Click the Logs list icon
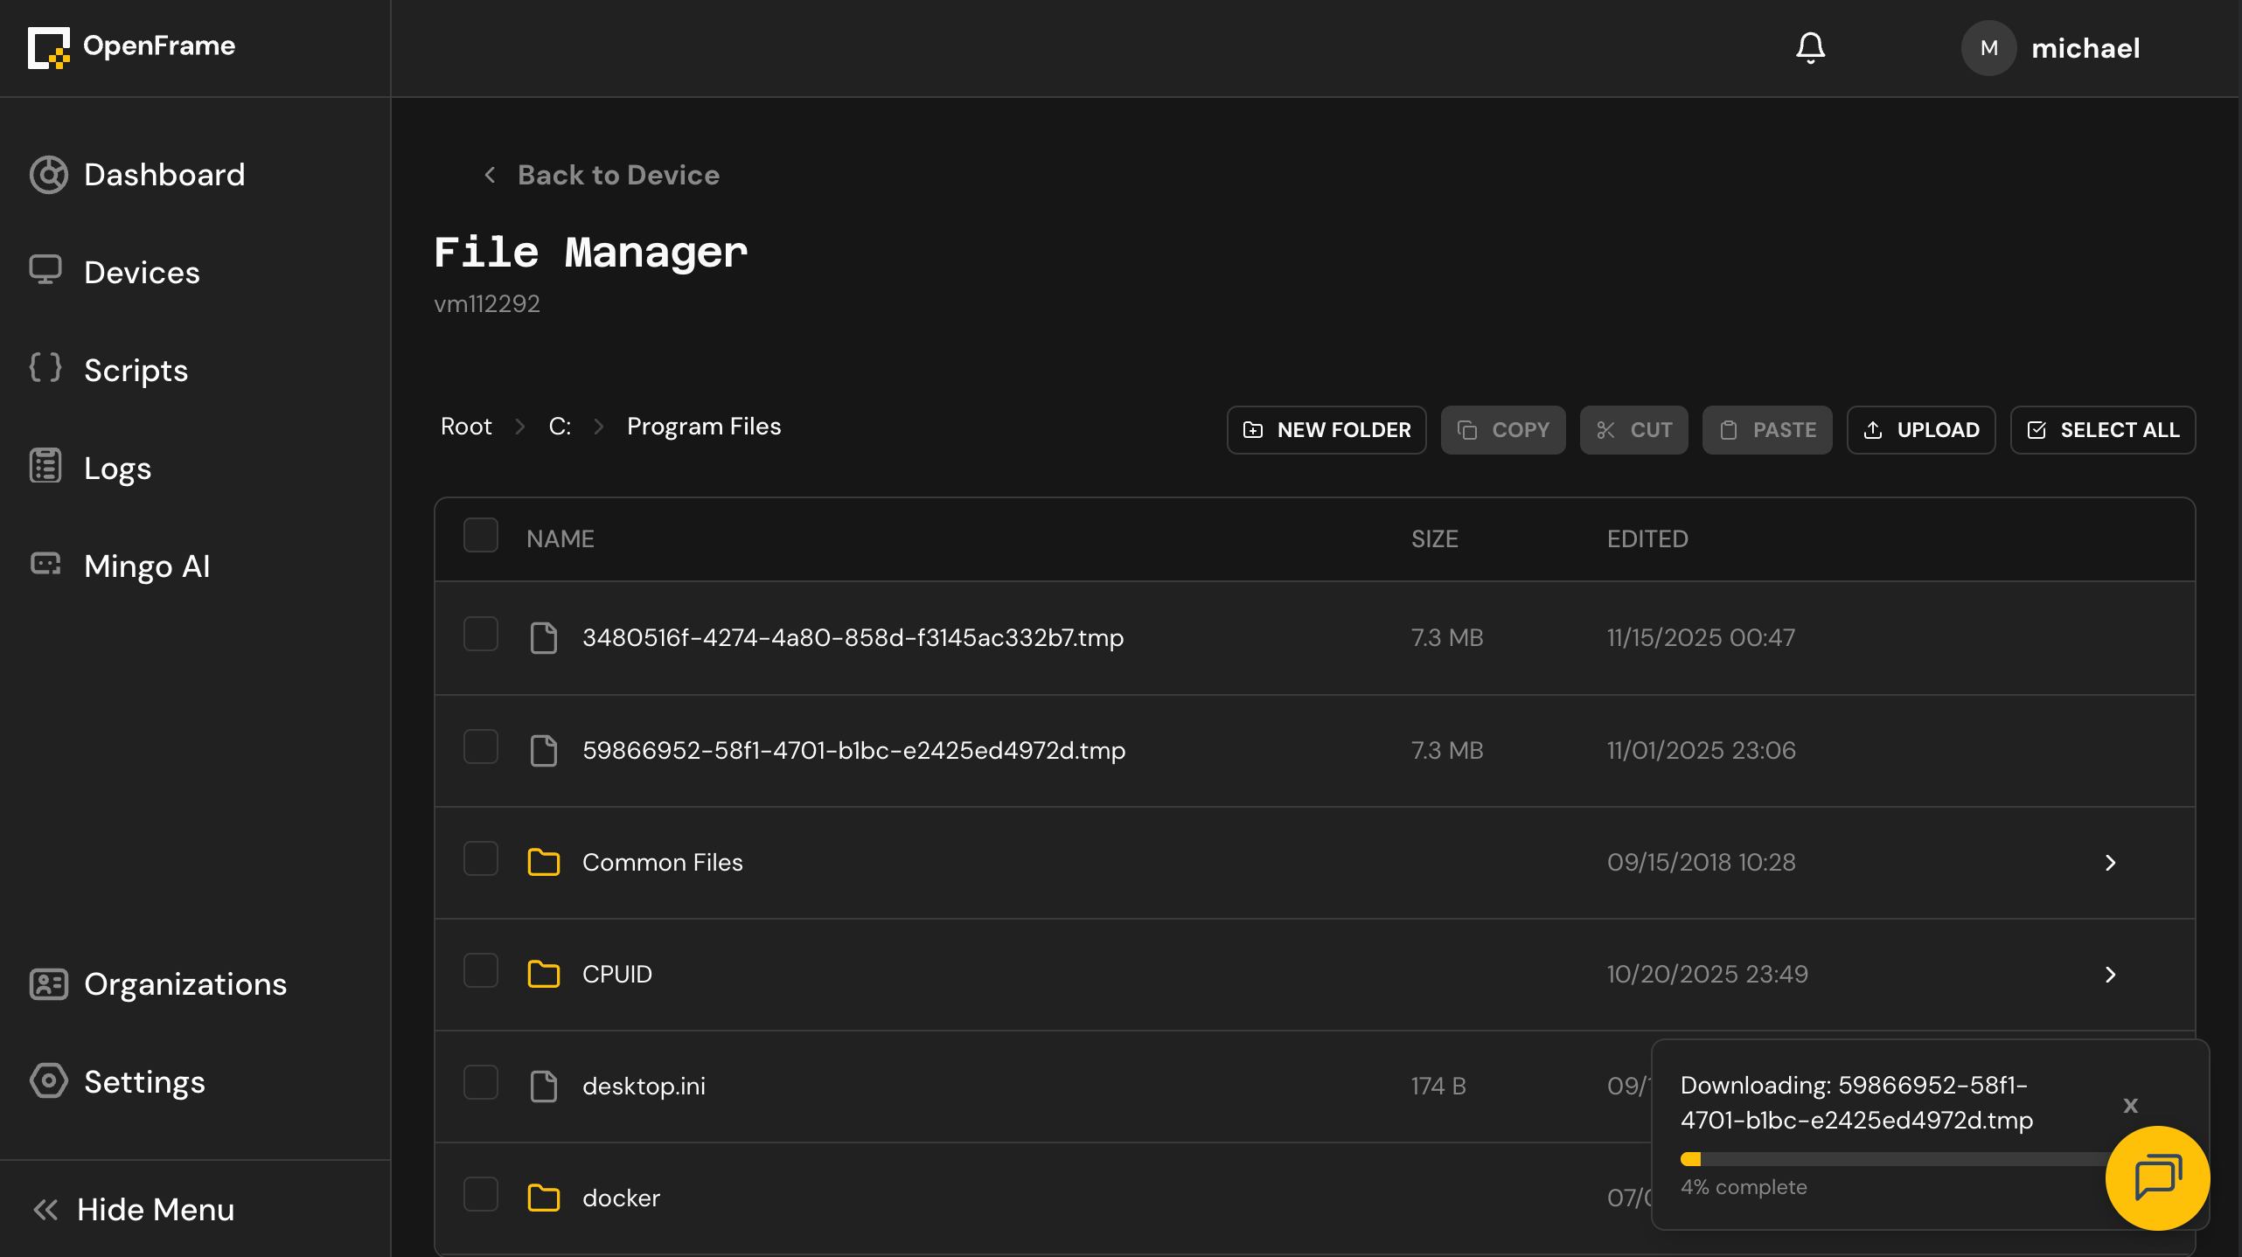The image size is (2242, 1257). tap(45, 466)
